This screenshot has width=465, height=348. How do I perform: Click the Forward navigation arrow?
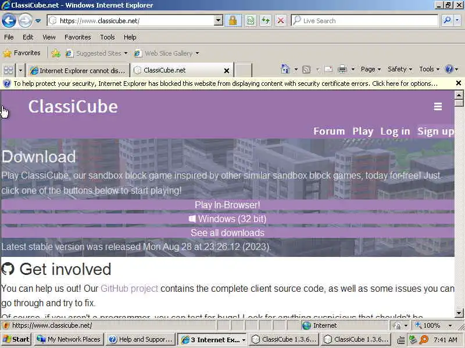point(26,21)
